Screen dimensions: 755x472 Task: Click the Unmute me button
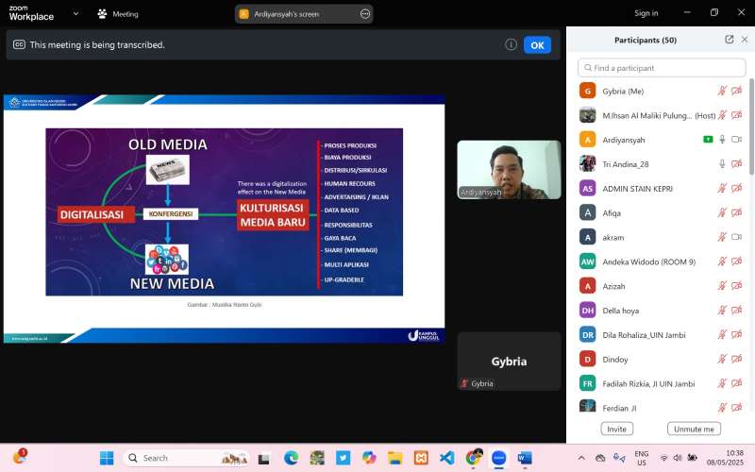click(x=694, y=429)
